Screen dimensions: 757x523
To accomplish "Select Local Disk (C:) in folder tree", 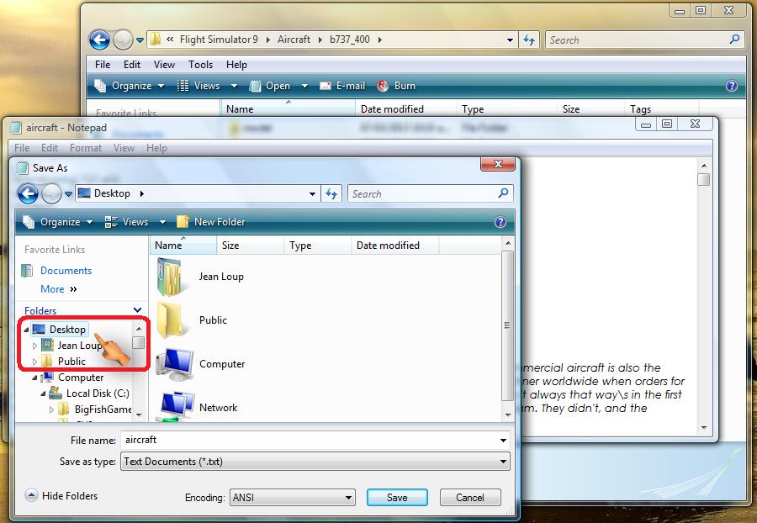I will click(98, 394).
